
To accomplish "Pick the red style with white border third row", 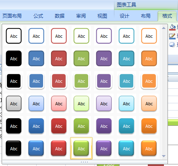I will [x=59, y=81].
